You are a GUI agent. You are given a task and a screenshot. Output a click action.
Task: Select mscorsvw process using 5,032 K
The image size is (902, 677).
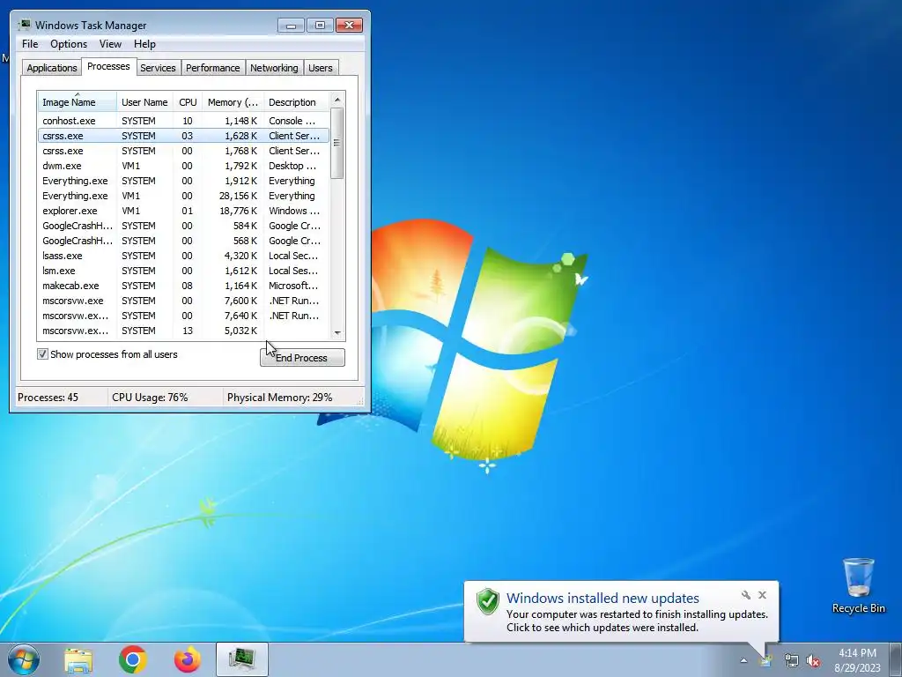183,331
